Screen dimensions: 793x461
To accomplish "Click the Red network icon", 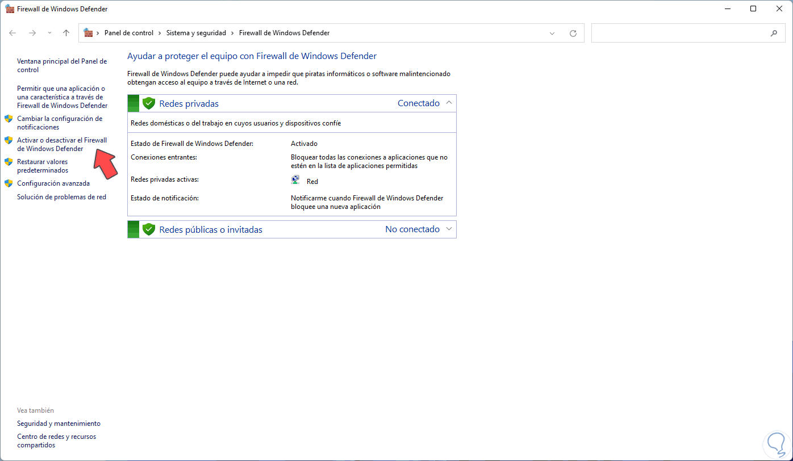I will point(296,180).
